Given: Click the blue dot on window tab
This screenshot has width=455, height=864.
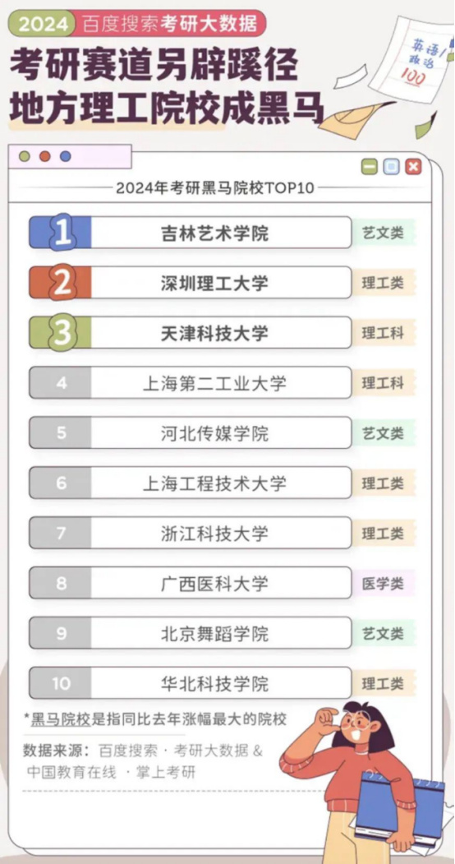Looking at the screenshot, I should [66, 156].
